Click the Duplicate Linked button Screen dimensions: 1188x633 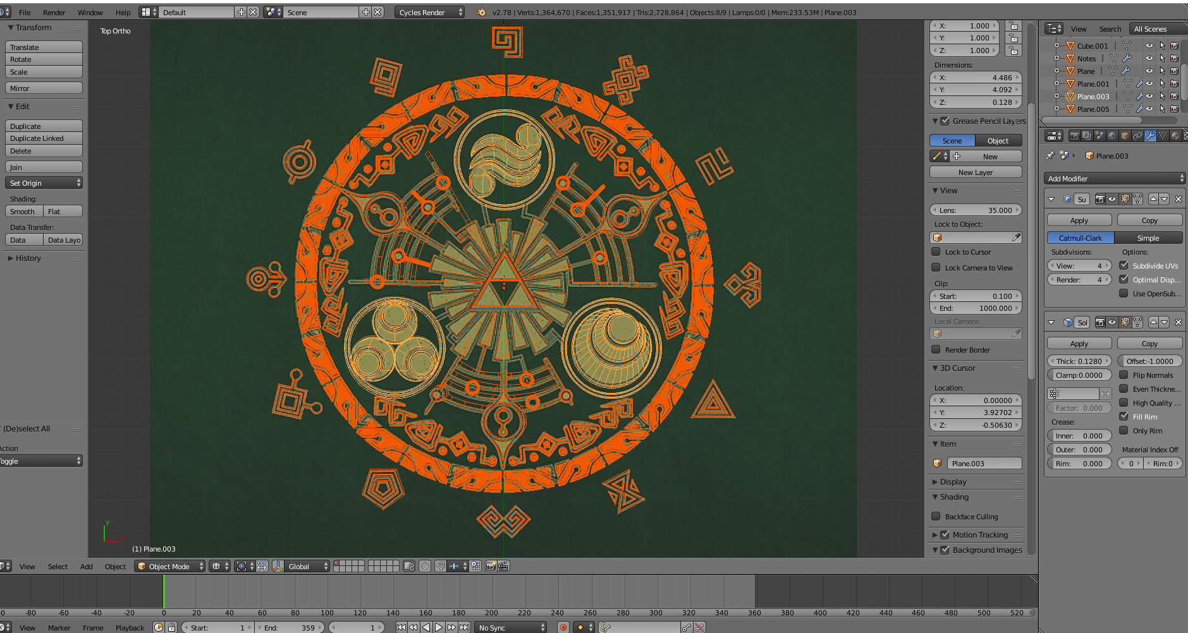[x=44, y=138]
